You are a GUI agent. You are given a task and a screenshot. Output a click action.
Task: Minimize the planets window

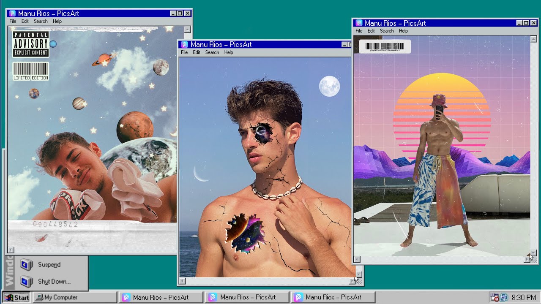(173, 14)
